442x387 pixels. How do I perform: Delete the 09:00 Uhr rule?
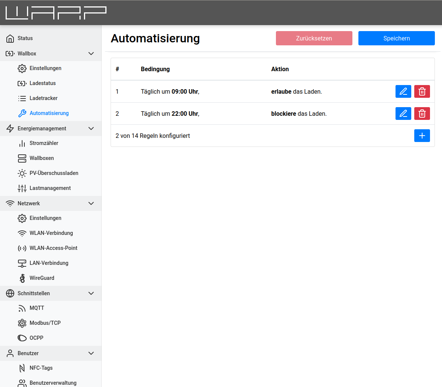[x=422, y=91]
